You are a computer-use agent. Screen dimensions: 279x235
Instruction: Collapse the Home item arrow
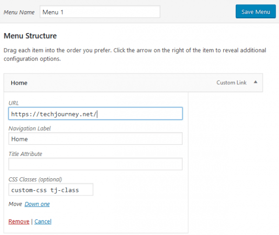pyautogui.click(x=255, y=82)
